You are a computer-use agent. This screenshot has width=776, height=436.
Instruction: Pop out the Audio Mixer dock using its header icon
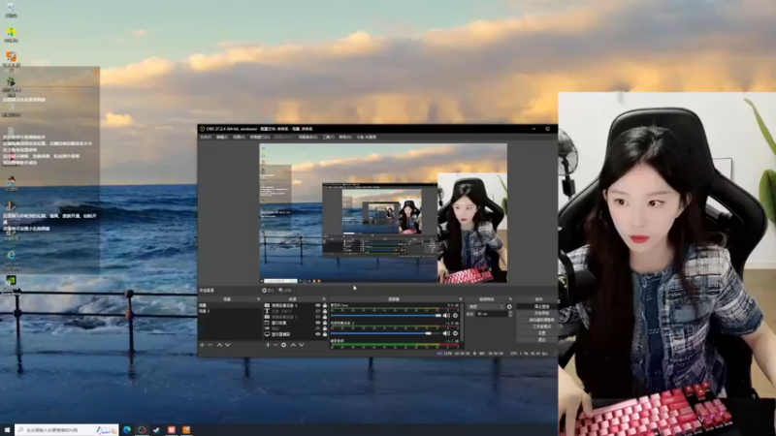point(461,299)
